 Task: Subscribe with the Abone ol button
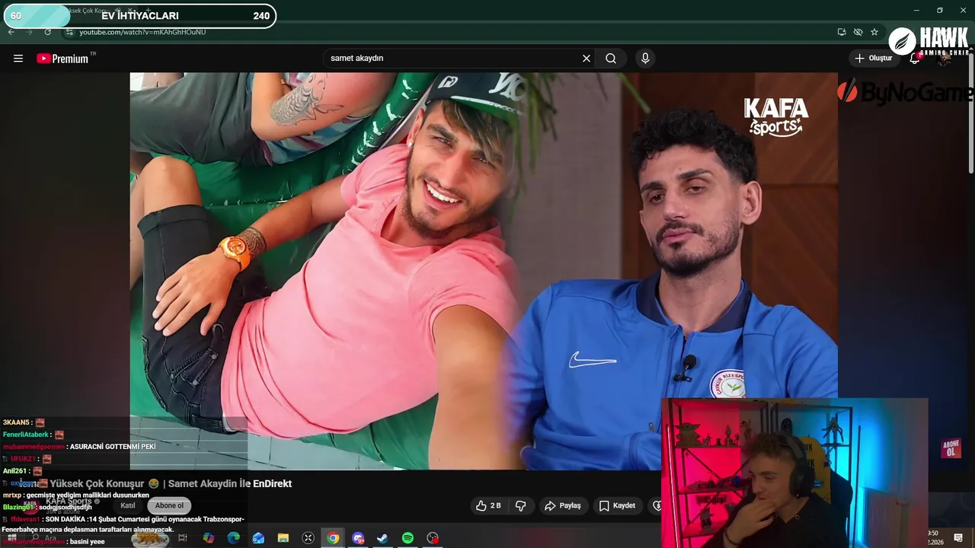click(x=169, y=505)
